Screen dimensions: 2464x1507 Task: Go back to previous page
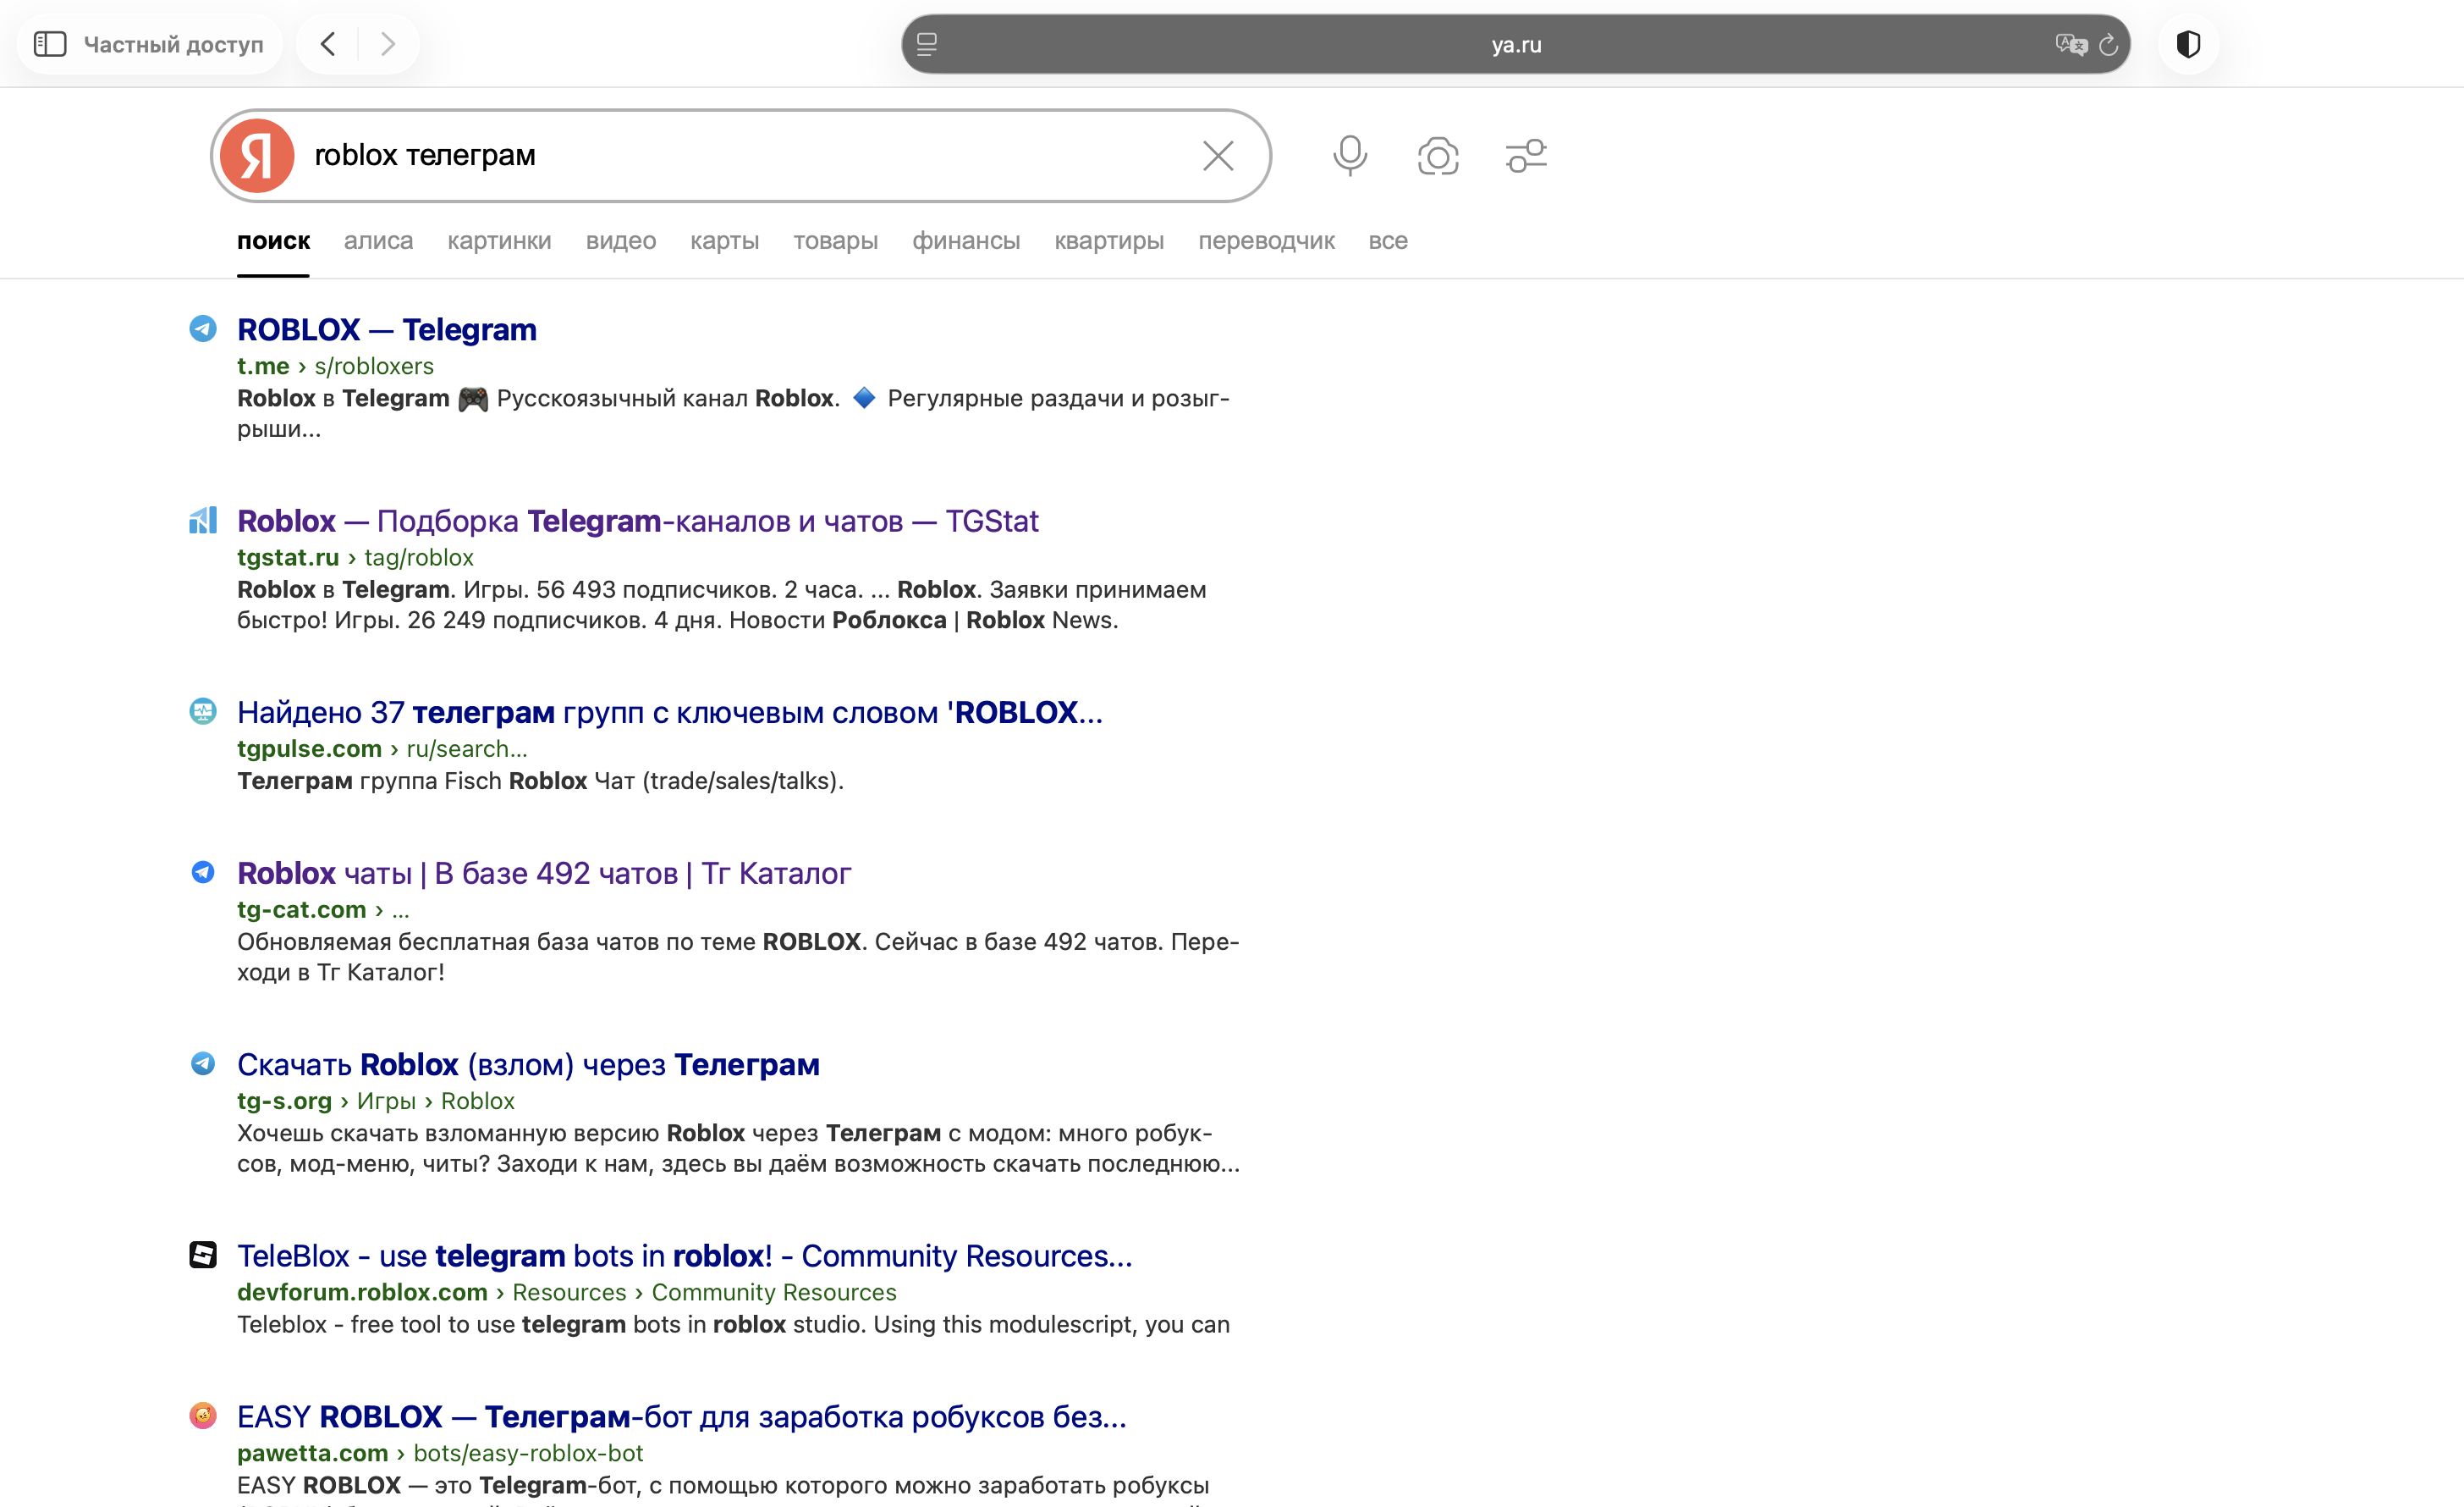pyautogui.click(x=328, y=44)
